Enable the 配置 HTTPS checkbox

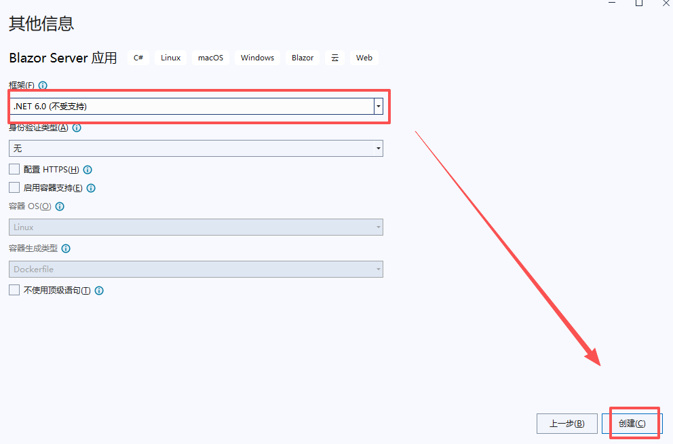tap(14, 169)
